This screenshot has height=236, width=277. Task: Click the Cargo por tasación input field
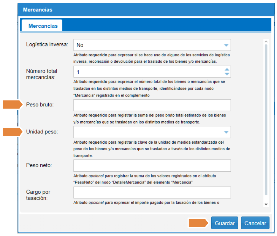[x=152, y=192]
